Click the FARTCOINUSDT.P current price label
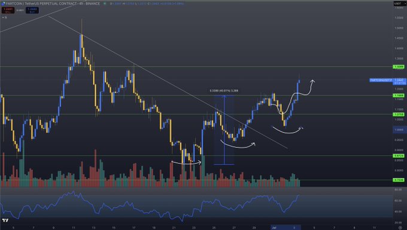 coord(381,80)
